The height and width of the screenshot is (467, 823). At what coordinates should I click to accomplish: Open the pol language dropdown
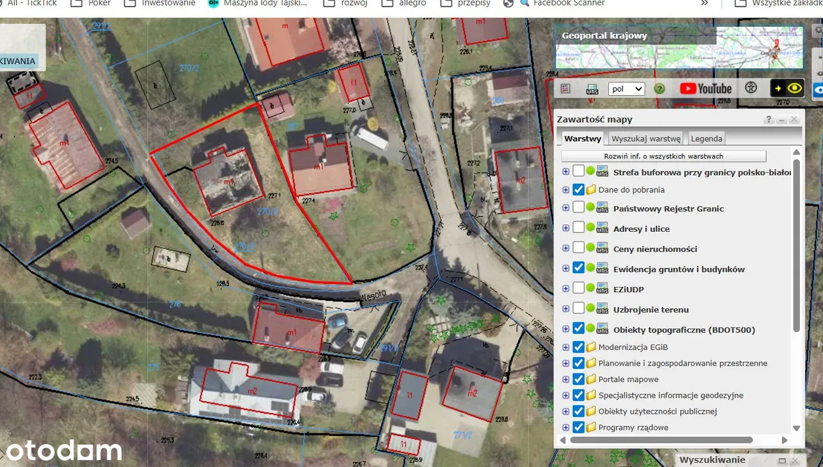626,89
